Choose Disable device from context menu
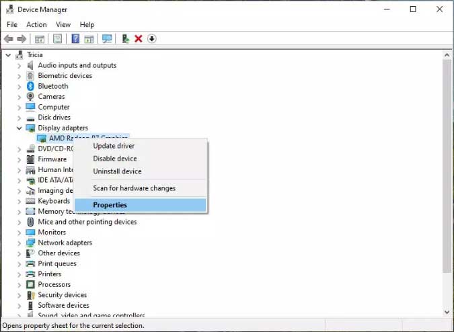 pyautogui.click(x=141, y=159)
